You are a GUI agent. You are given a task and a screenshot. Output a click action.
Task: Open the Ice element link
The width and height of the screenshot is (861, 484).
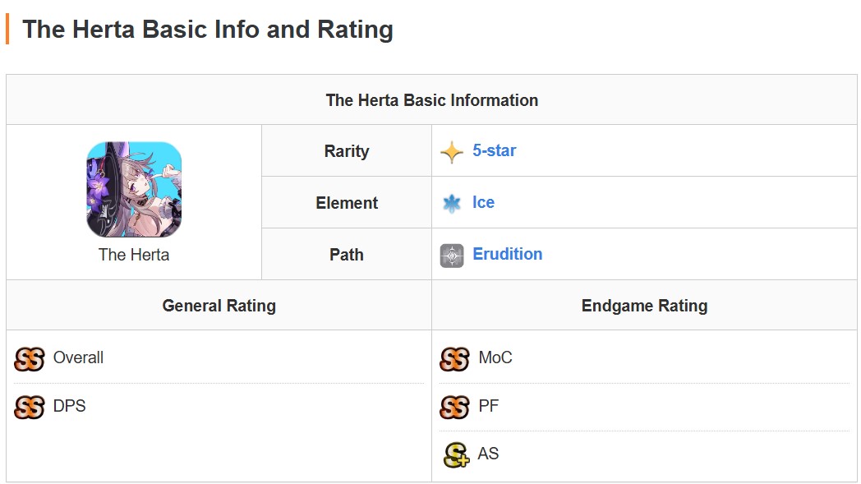483,202
